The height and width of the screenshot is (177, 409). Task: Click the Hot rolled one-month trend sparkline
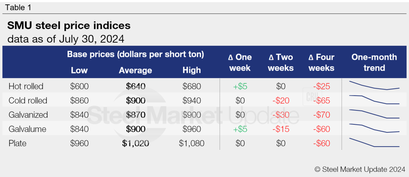(x=374, y=86)
